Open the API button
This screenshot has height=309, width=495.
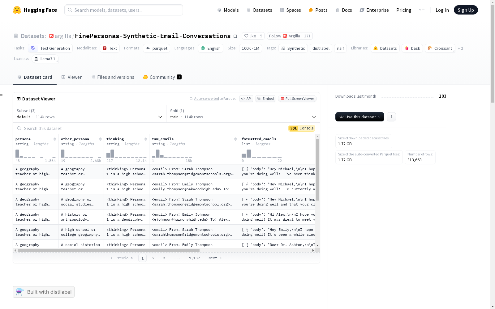[x=246, y=99]
